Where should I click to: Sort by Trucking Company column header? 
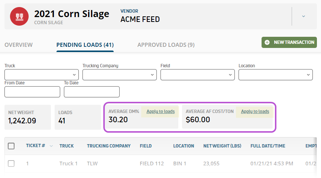[x=109, y=146]
